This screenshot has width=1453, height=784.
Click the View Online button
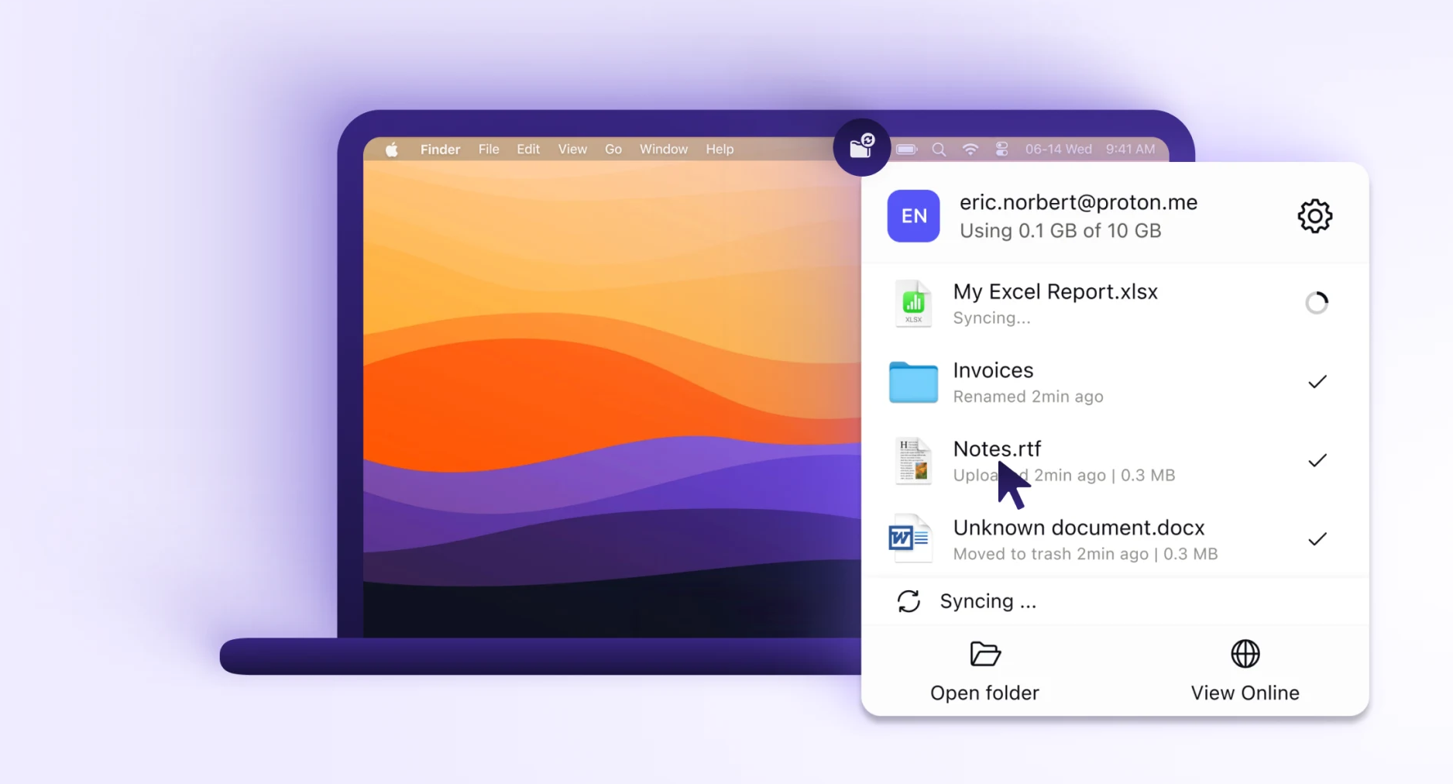pos(1245,671)
